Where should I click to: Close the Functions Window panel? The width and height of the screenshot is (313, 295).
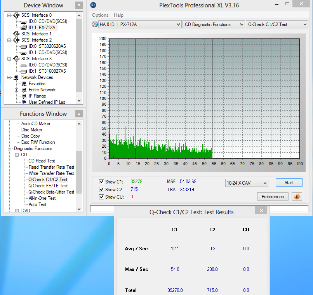(x=79, y=114)
